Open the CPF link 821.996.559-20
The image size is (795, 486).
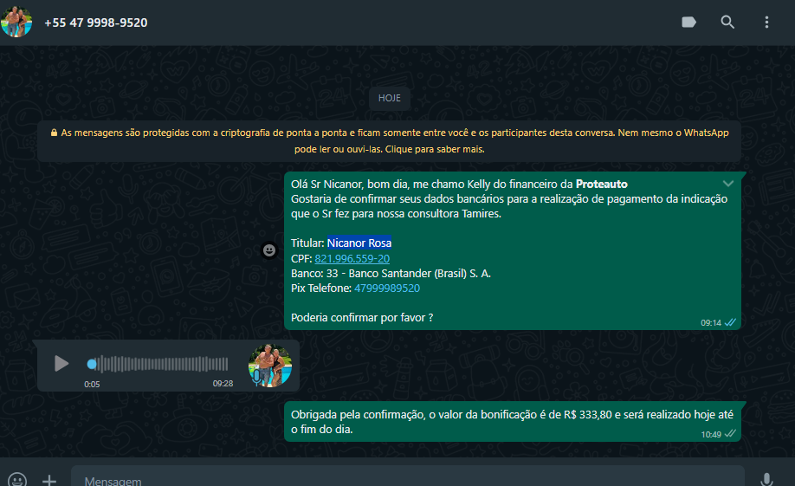click(x=352, y=259)
